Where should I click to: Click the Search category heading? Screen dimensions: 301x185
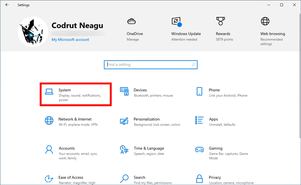coord(139,177)
